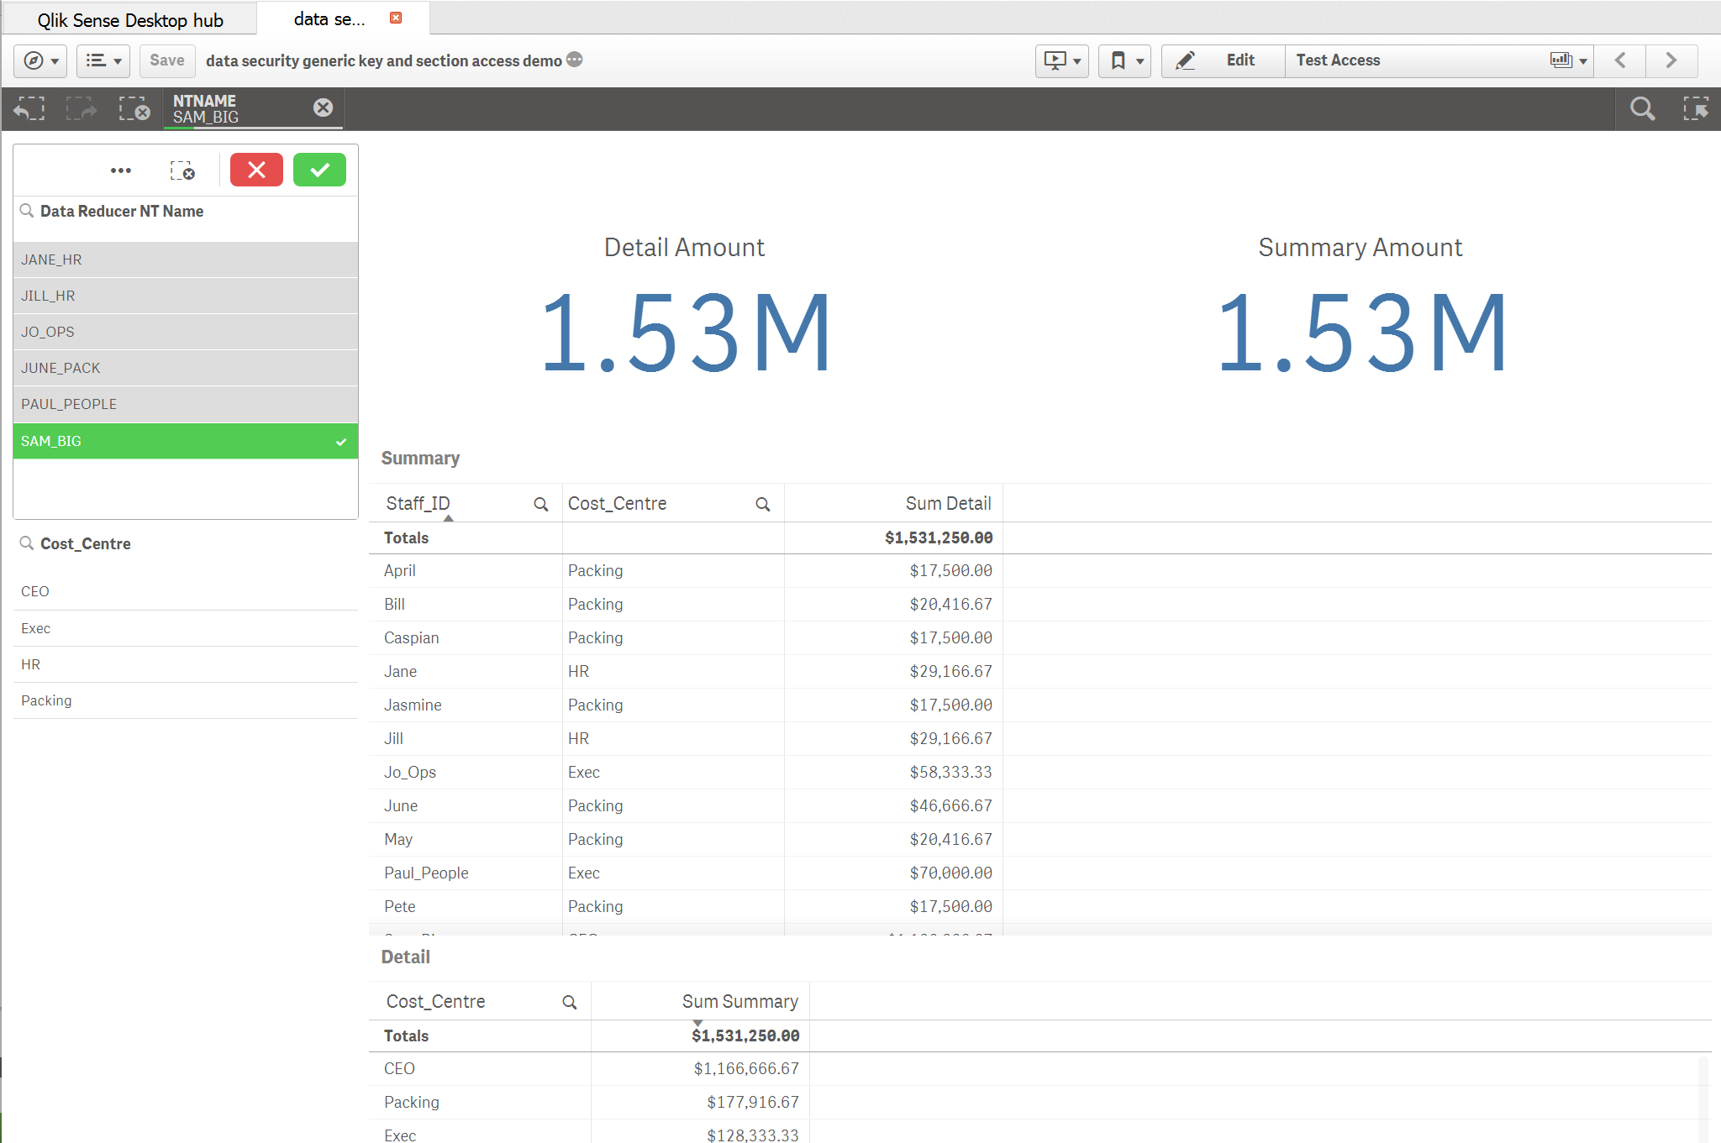Search Cost_Centre column in Summary table
Image resolution: width=1721 pixels, height=1143 pixels.
coord(763,504)
